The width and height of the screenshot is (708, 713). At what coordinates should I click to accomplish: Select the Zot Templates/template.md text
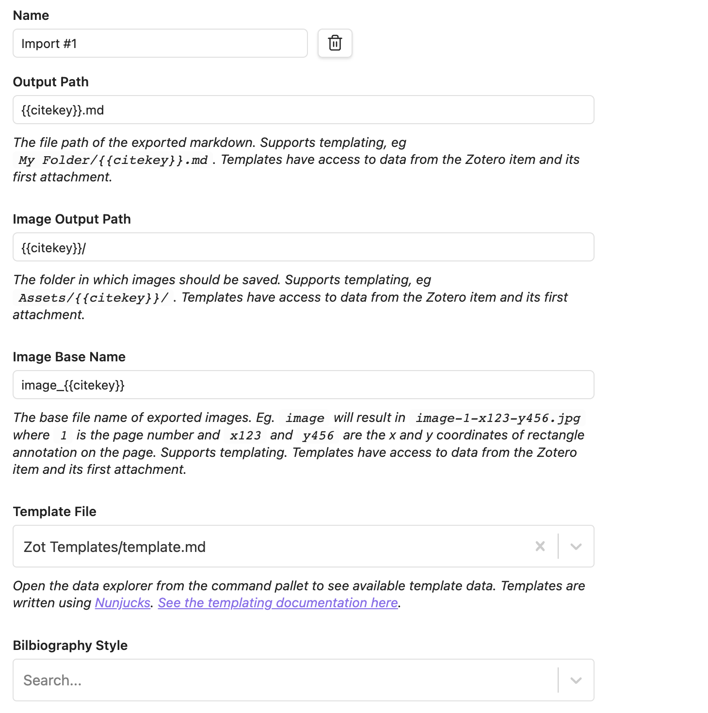114,546
